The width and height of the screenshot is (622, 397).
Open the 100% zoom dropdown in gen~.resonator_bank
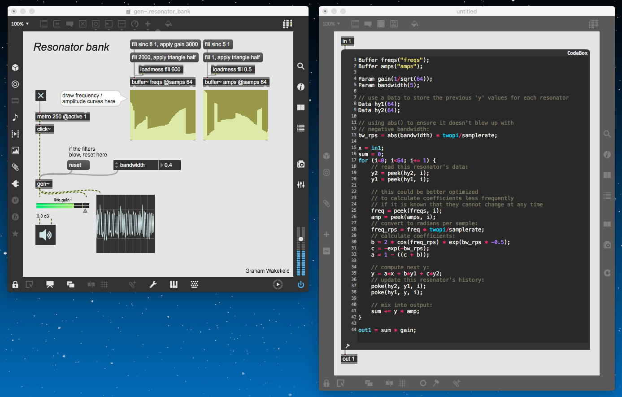[20, 24]
